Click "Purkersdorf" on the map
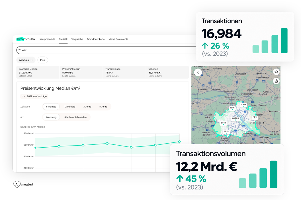 coord(211,121)
